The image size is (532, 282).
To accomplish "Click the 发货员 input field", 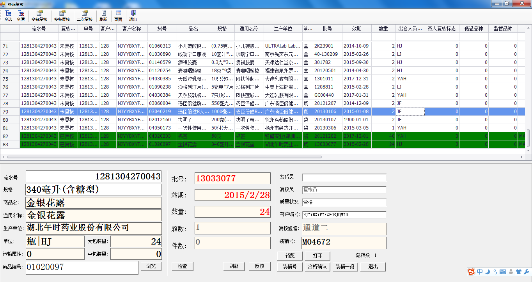I will point(344,177).
